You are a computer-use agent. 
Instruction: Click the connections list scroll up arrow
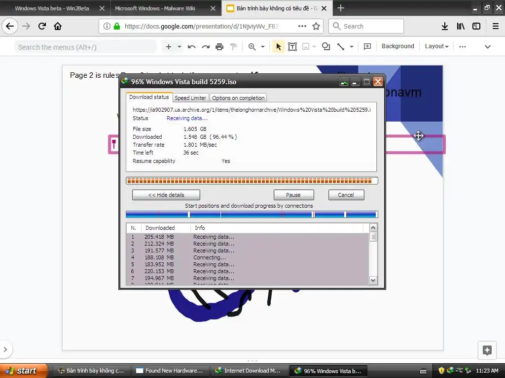373,228
